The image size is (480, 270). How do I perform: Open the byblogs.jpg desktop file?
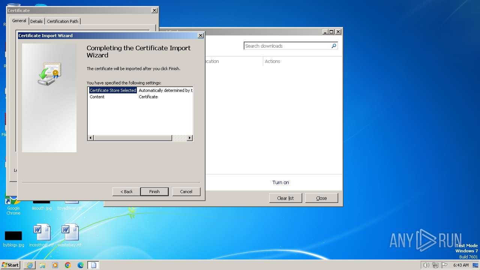click(13, 239)
